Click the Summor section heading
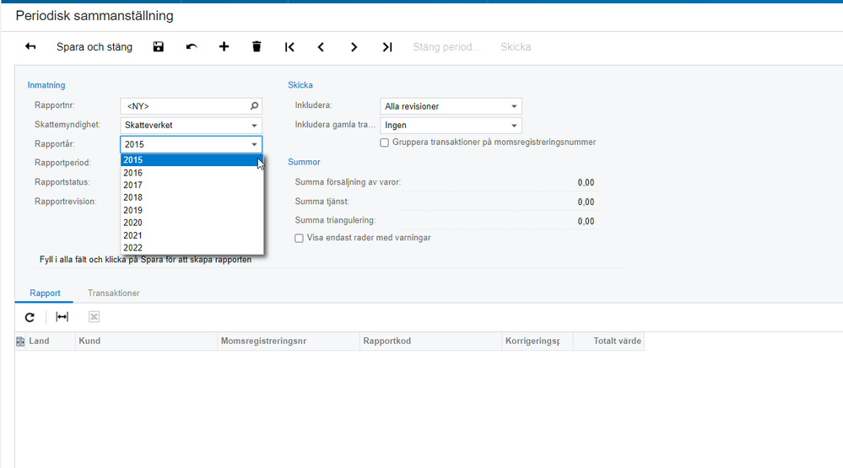 [304, 162]
